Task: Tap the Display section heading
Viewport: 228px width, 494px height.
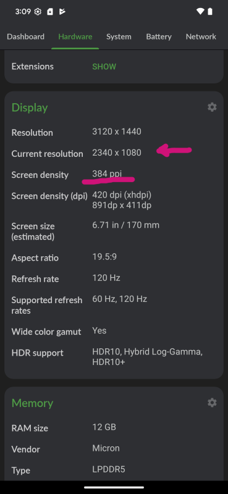Action: pos(30,107)
